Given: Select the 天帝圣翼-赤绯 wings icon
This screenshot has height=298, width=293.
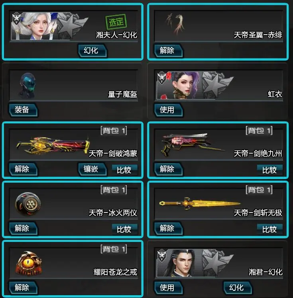Looking at the screenshot, I should click(175, 24).
